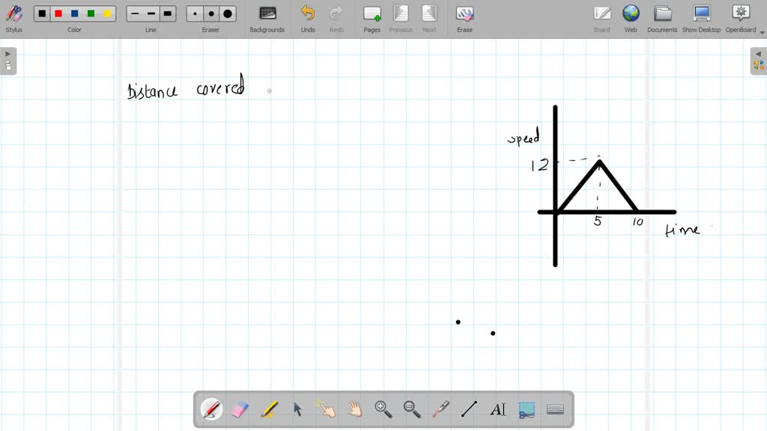This screenshot has width=767, height=431.
Task: Switch to Documents mode
Action: coord(662,19)
